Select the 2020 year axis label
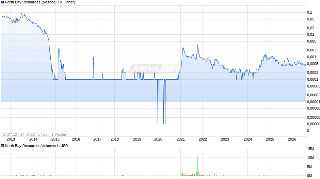 158,139
